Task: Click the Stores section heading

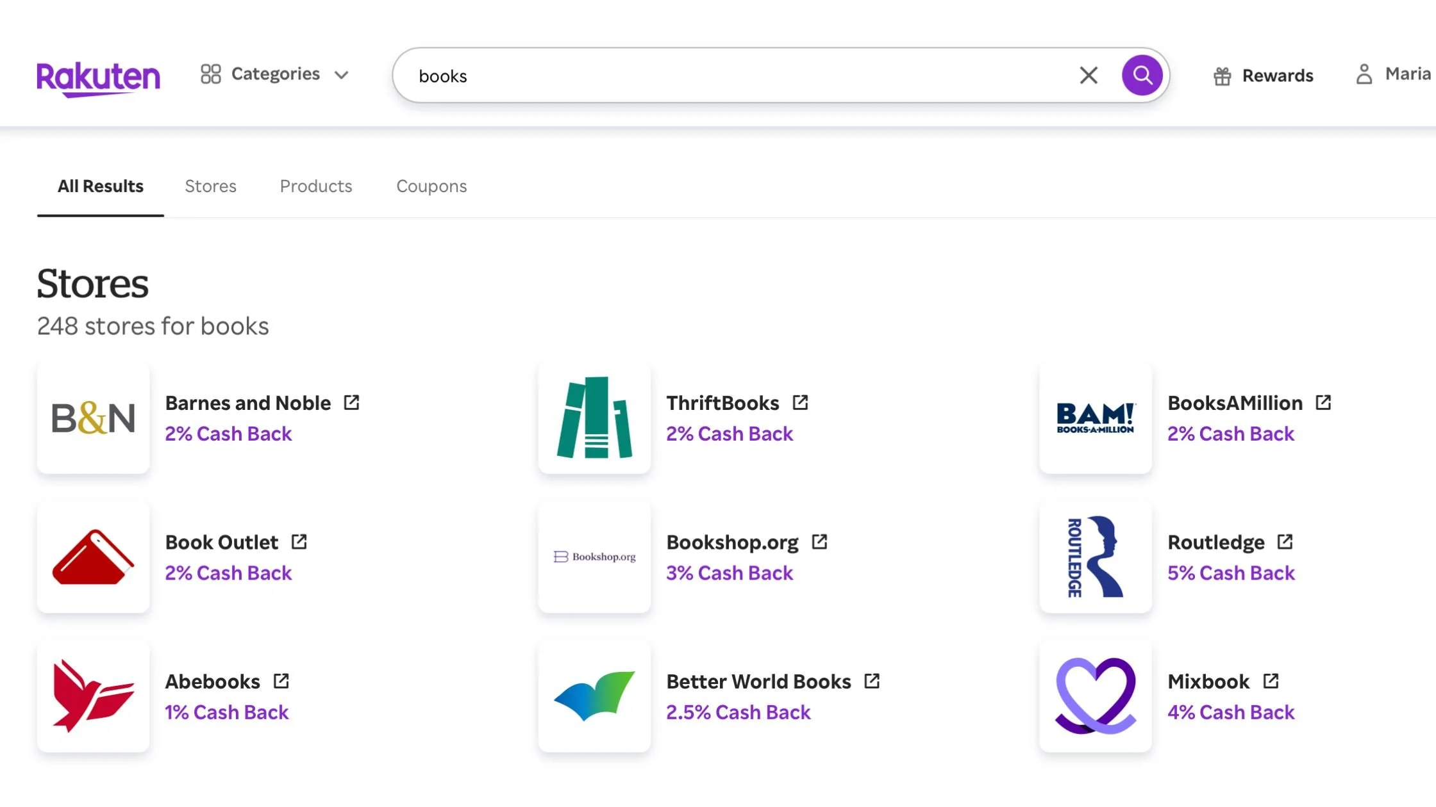Action: pos(92,283)
